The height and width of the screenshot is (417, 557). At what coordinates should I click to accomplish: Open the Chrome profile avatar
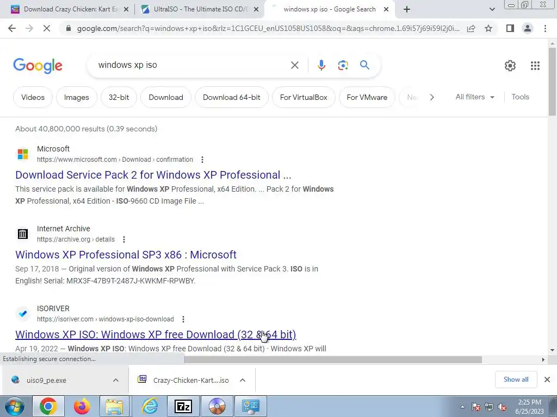click(528, 28)
